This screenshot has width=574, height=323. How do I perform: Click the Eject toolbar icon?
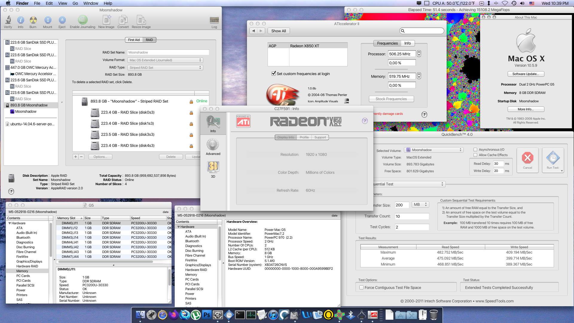tap(62, 20)
